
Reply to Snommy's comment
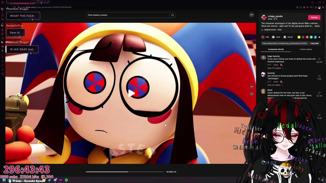pyautogui.click(x=276, y=82)
